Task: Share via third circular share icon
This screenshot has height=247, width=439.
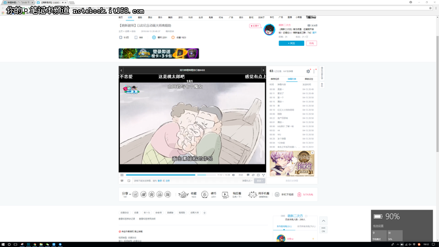Action: click(x=151, y=195)
